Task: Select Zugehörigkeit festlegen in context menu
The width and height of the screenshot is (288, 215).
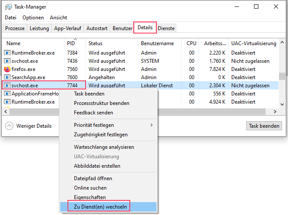Action: (x=108, y=135)
